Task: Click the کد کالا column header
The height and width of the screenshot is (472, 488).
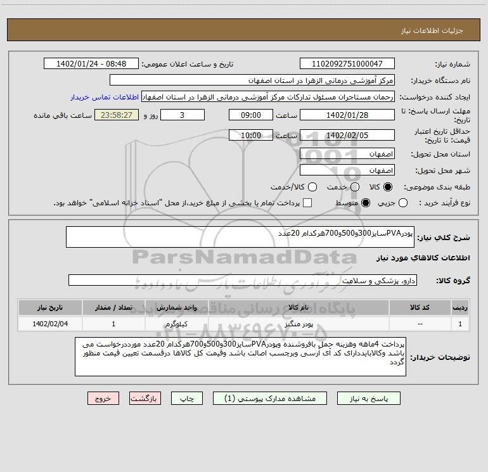Action: (420, 307)
